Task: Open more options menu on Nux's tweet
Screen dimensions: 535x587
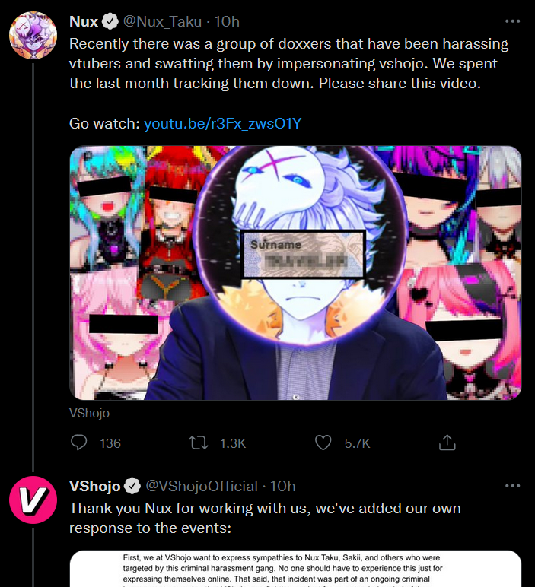Action: coord(512,21)
